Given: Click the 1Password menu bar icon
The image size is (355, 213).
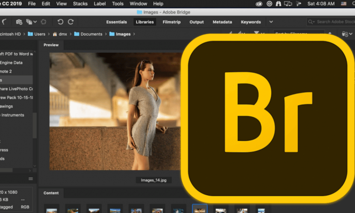Looking at the screenshot, I should (x=269, y=4).
